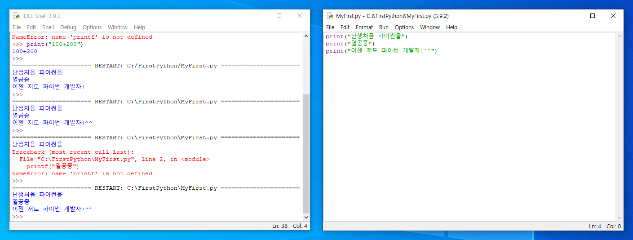Click Ln: 4 in MyFirst.py status bar

(595, 226)
